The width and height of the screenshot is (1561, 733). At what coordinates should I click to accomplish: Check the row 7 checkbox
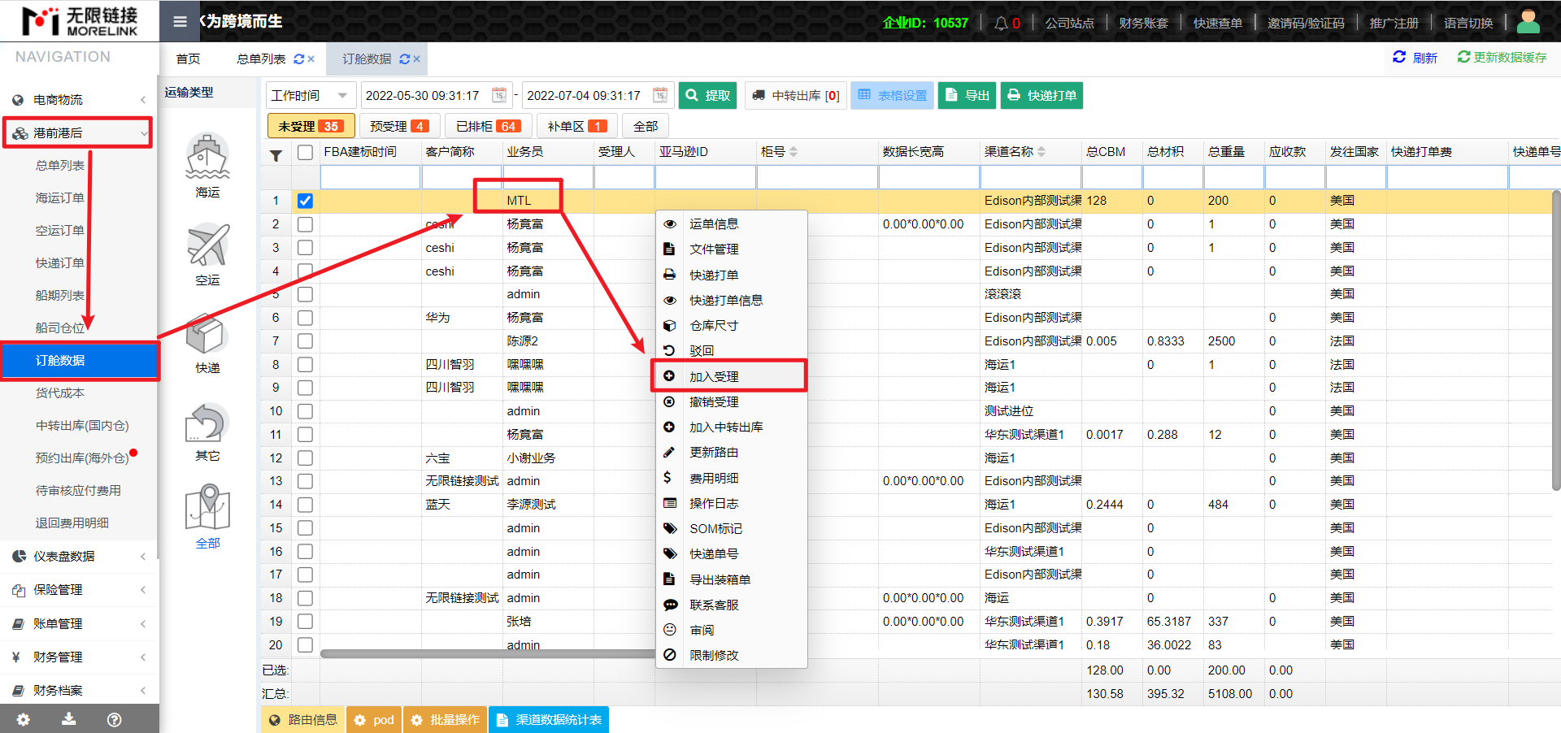(x=305, y=341)
